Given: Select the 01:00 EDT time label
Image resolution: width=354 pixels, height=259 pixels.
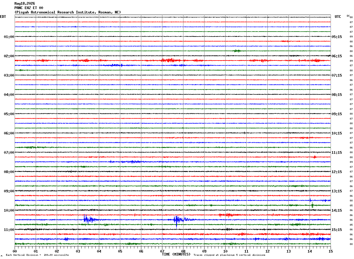Looking at the screenshot, I should pyautogui.click(x=9, y=37).
